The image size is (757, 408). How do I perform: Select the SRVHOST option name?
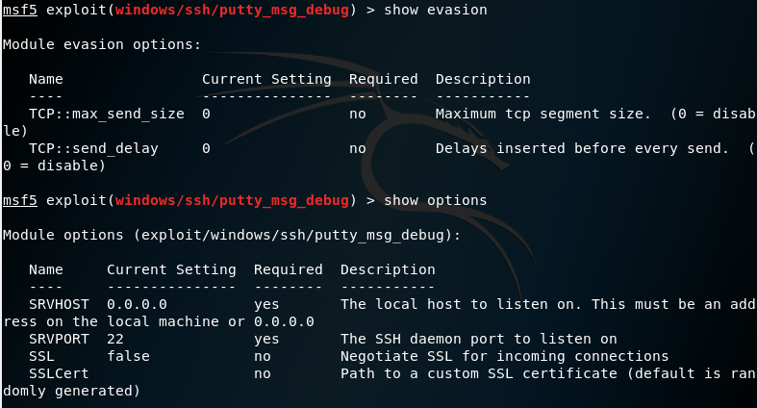59,305
